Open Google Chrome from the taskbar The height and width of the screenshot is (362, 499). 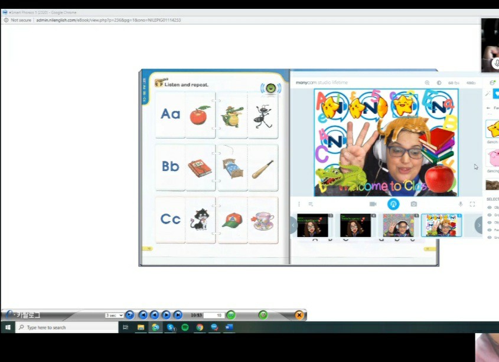click(200, 327)
